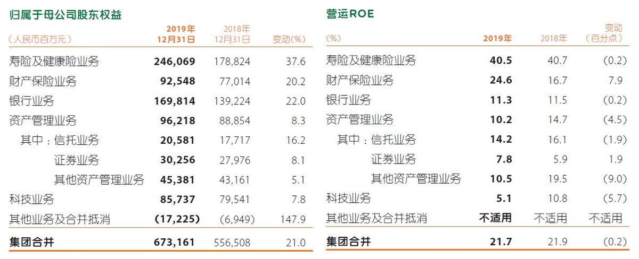Select the group ROE 21.7
The image size is (639, 259).
(x=502, y=242)
